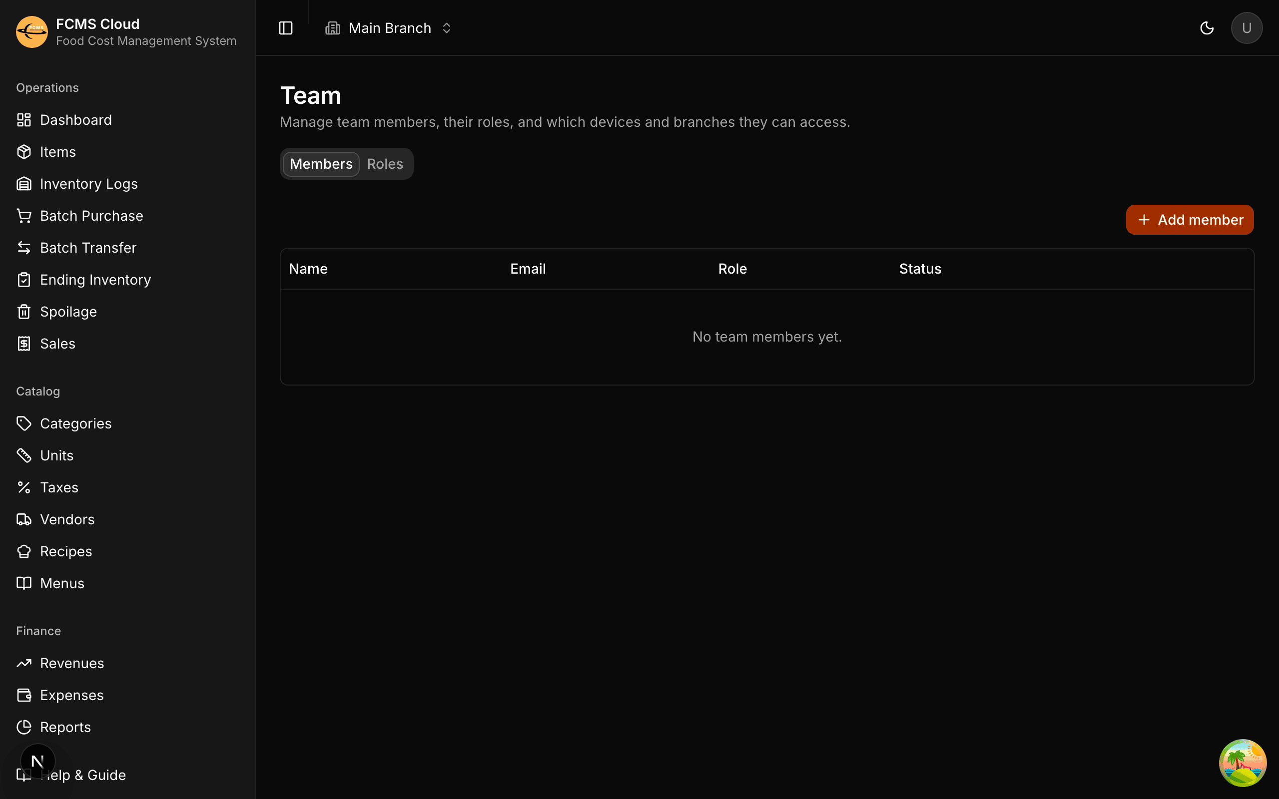Click the Categories tag icon
This screenshot has height=799, width=1279.
click(x=24, y=423)
